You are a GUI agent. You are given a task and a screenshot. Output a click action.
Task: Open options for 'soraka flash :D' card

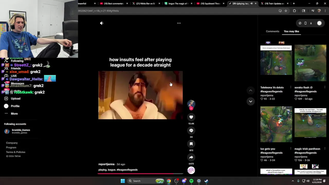[x=325, y=87]
